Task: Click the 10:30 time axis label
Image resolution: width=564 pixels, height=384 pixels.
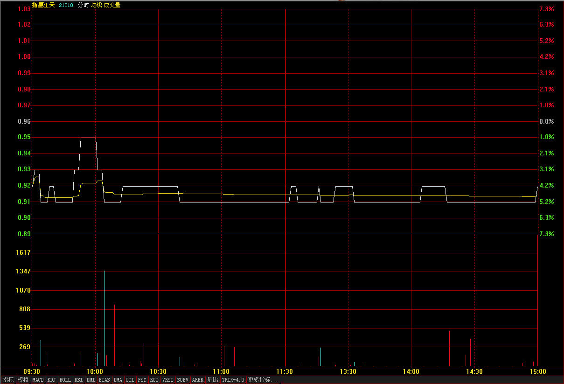Action: coord(159,371)
